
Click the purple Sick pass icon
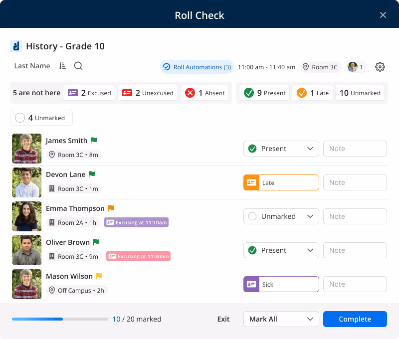pyautogui.click(x=251, y=284)
